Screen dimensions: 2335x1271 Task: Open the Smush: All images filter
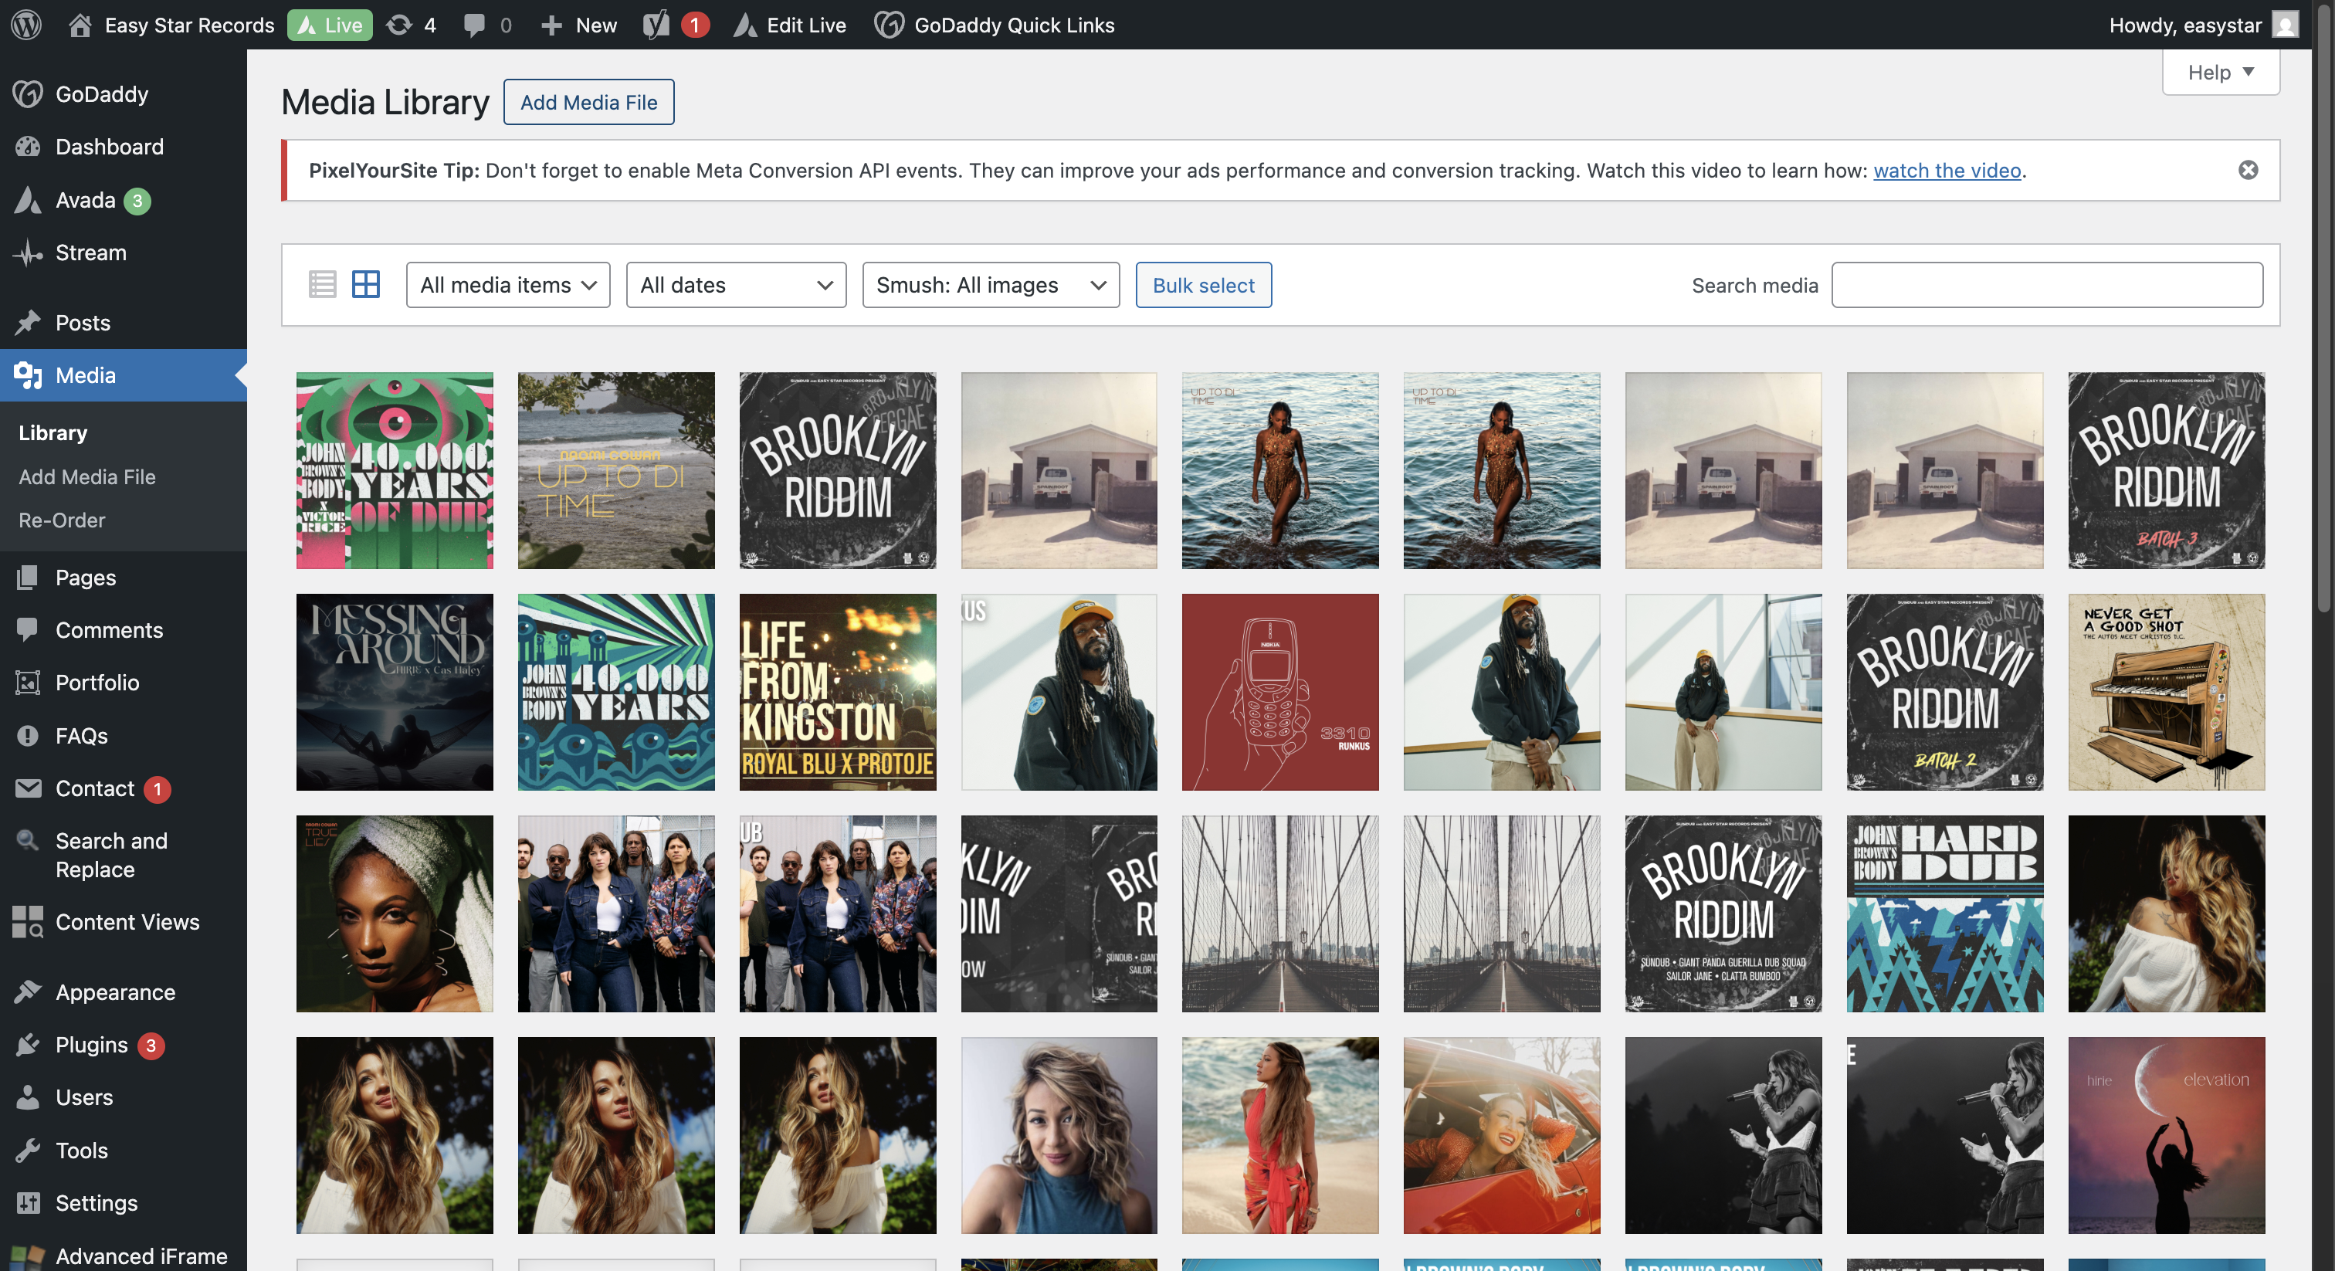990,285
